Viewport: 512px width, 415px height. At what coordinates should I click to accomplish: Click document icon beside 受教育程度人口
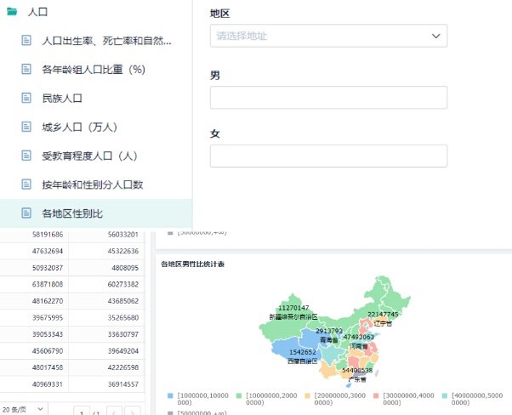26,156
